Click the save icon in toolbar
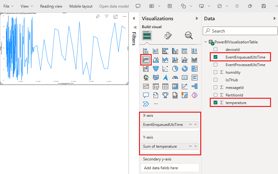 264,6
